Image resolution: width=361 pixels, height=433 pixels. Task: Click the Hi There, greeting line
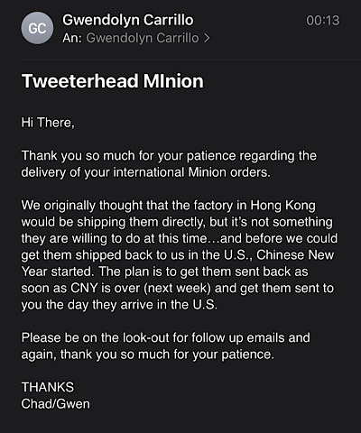click(48, 123)
